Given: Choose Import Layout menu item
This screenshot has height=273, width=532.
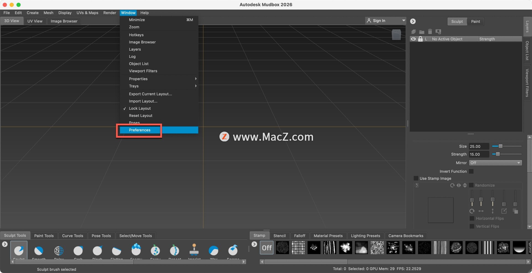Looking at the screenshot, I should pyautogui.click(x=159, y=101).
